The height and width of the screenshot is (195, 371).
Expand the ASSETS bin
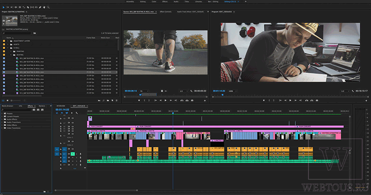pyautogui.click(x=7, y=44)
